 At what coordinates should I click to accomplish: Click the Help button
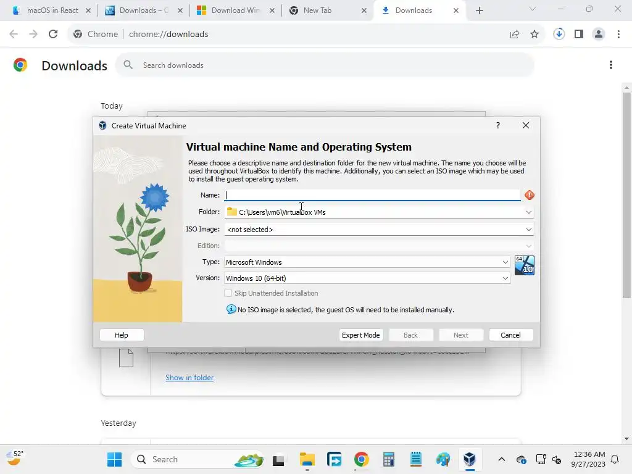(122, 335)
